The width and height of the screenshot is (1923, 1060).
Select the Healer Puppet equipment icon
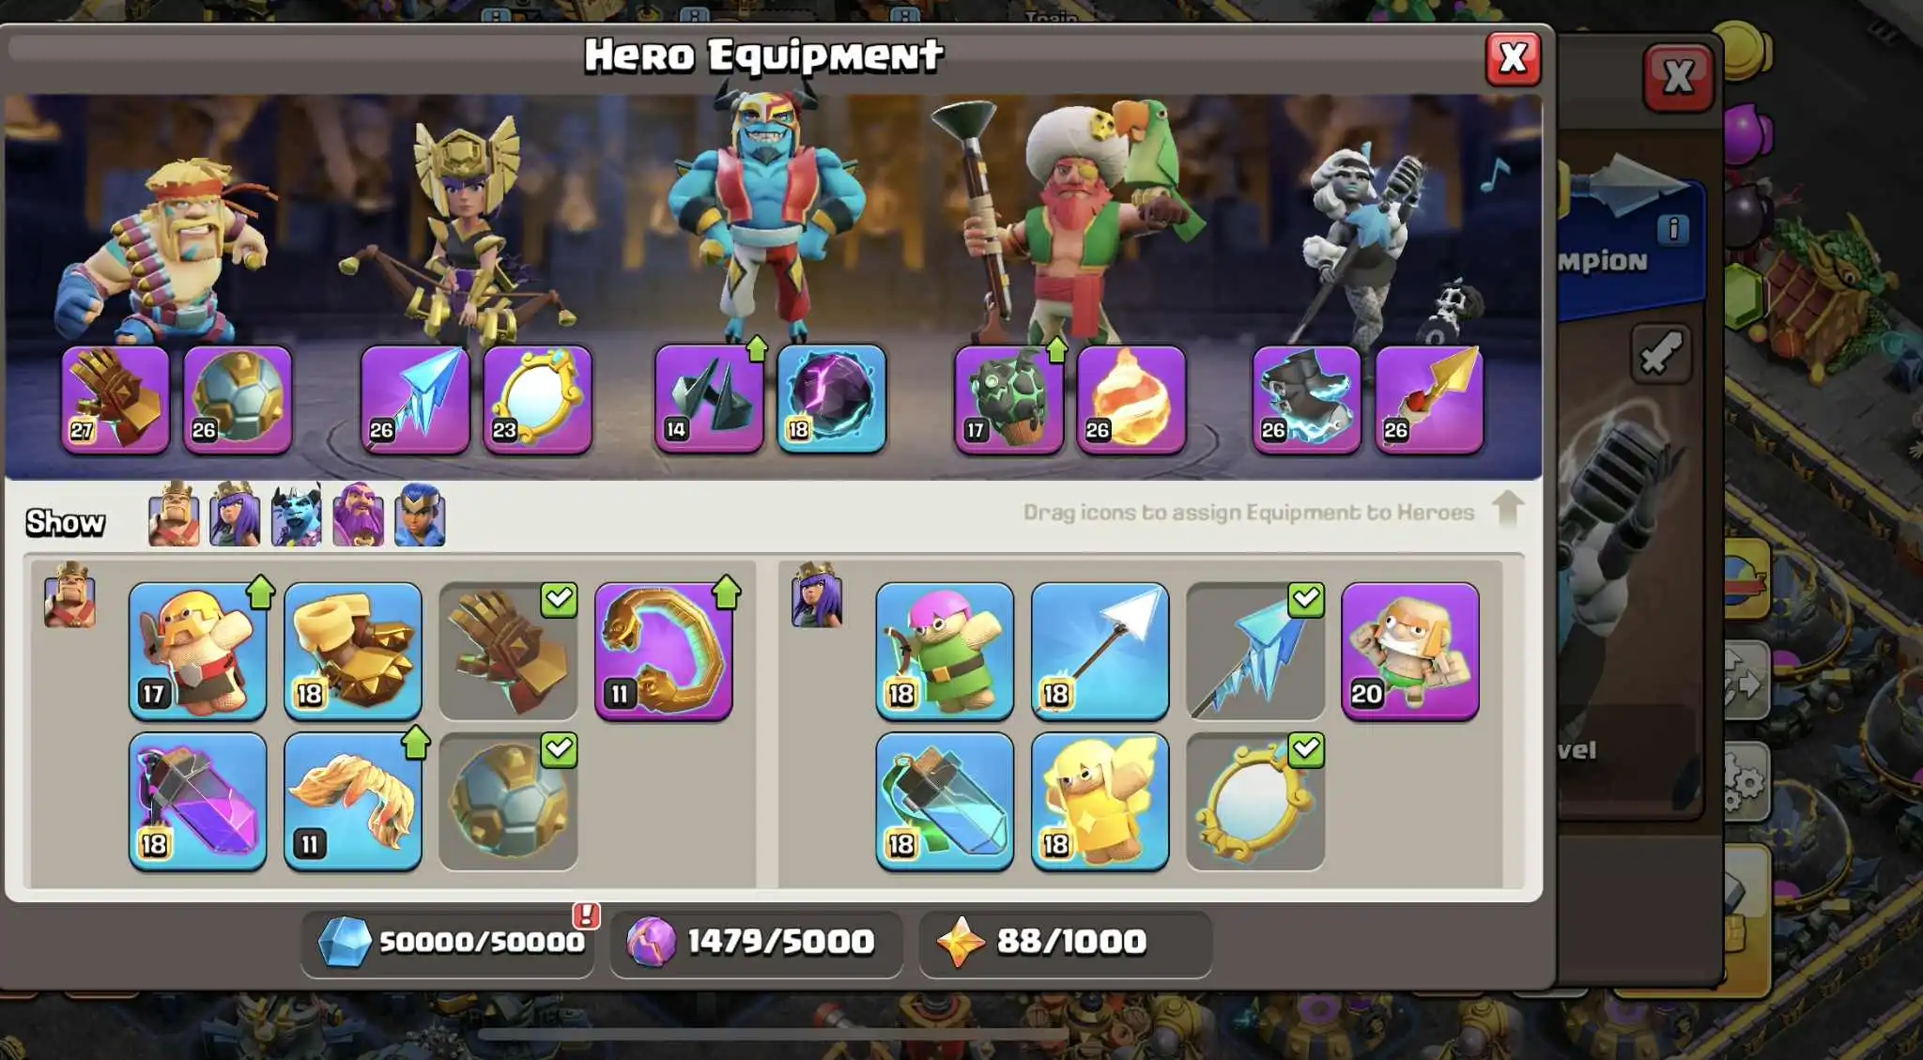pos(1100,801)
